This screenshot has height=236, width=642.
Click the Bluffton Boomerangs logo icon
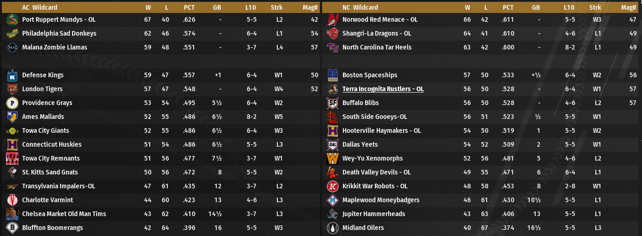tap(12, 228)
